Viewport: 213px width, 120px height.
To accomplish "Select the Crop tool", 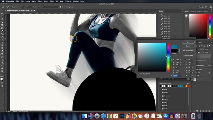I will coord(2,25).
